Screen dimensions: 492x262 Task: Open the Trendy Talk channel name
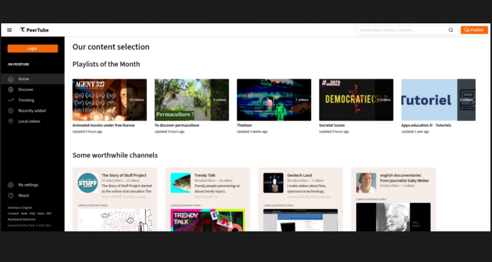pyautogui.click(x=205, y=175)
